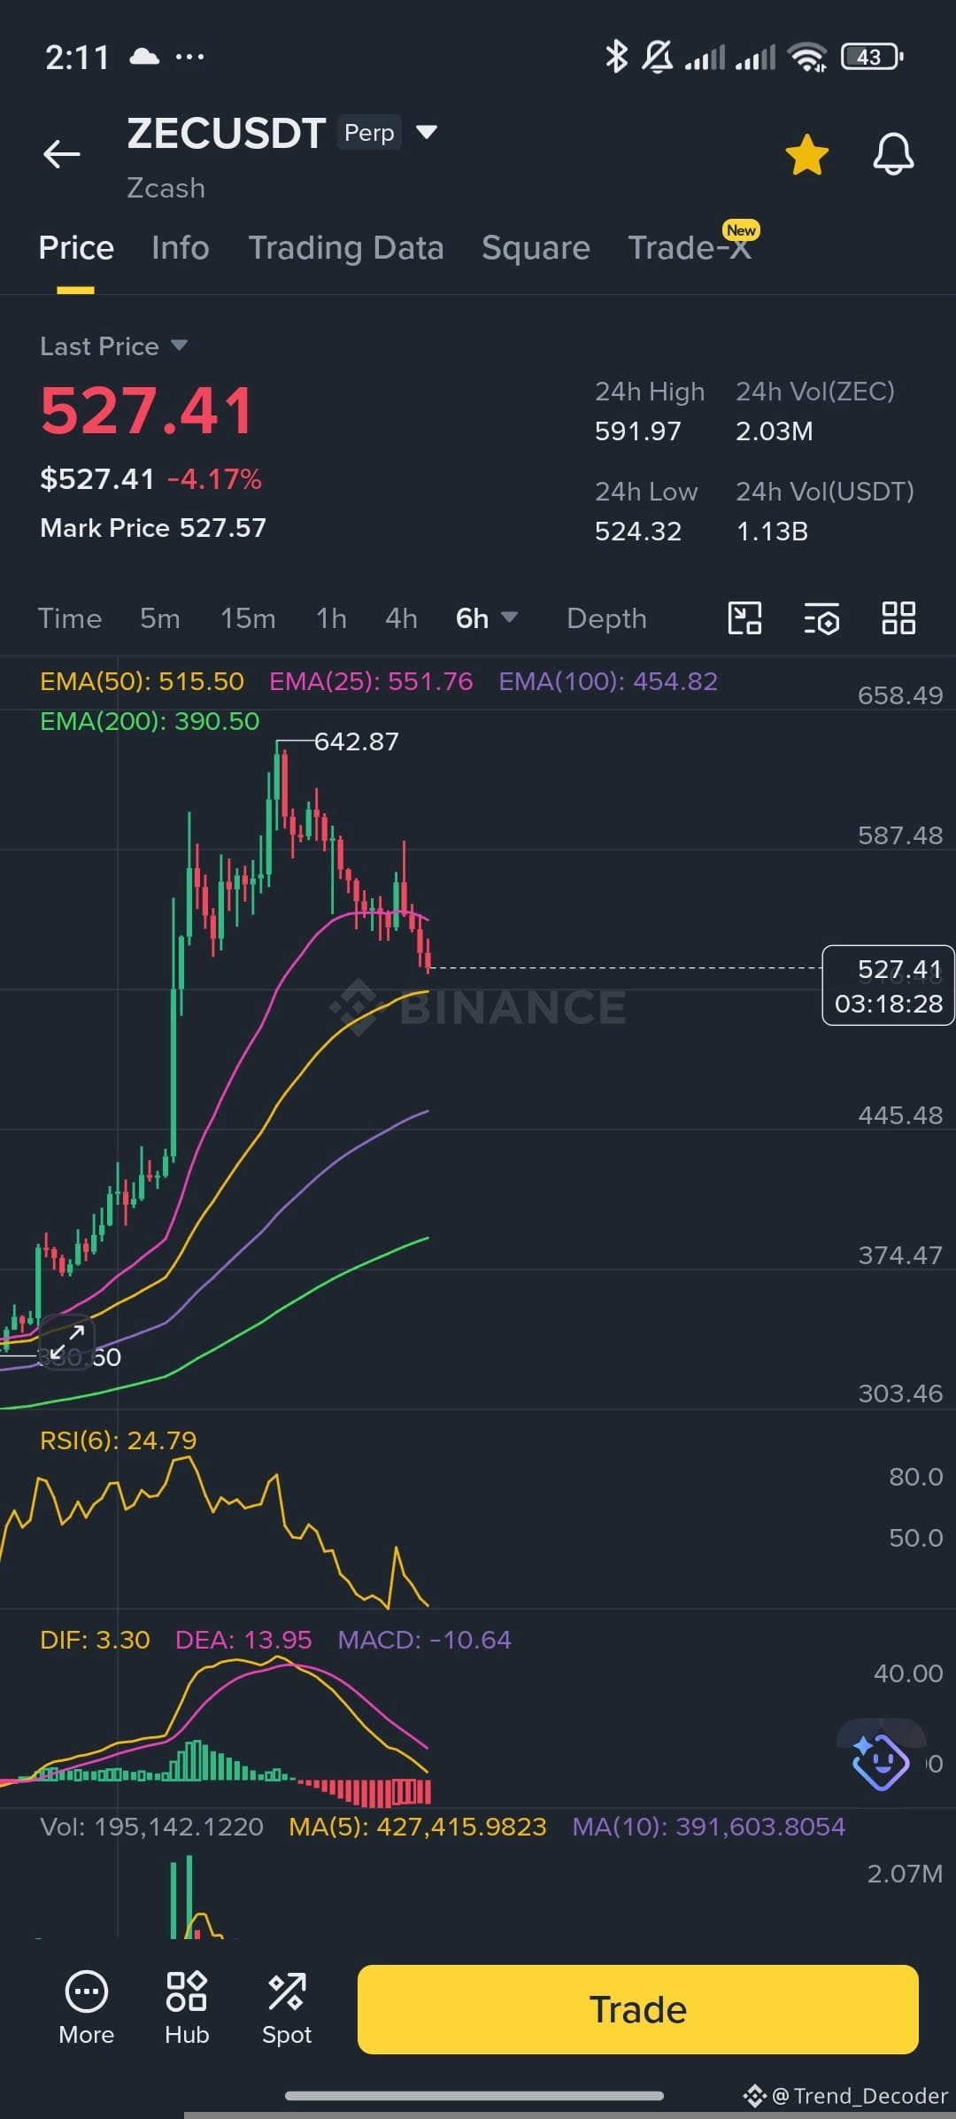This screenshot has height=2119, width=956.
Task: Tap the 24h Vol(ZEC) value 2.03M
Action: click(774, 431)
